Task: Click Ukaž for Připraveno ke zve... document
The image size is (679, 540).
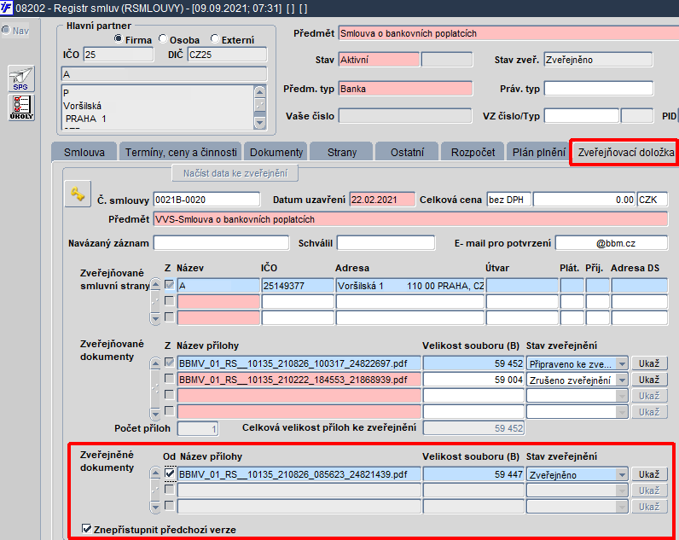Action: pyautogui.click(x=649, y=363)
